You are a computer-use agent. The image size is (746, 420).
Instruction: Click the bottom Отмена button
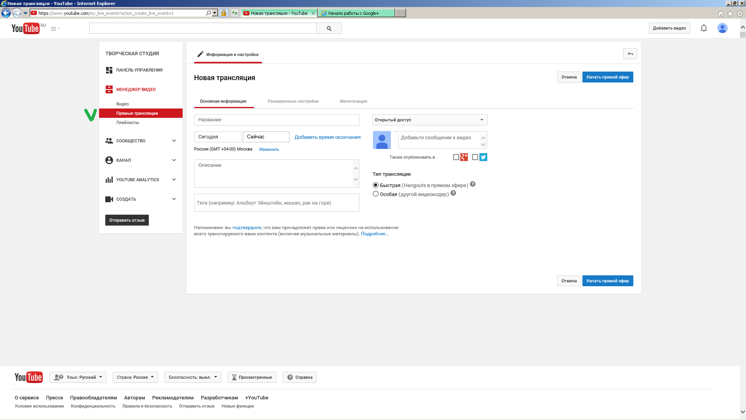tap(569, 281)
